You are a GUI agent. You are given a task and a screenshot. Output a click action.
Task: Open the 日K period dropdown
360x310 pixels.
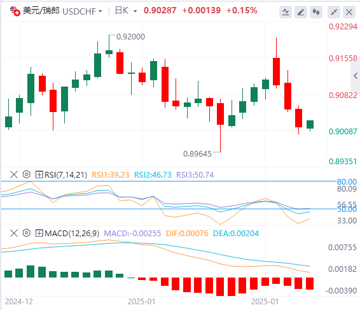(x=135, y=11)
